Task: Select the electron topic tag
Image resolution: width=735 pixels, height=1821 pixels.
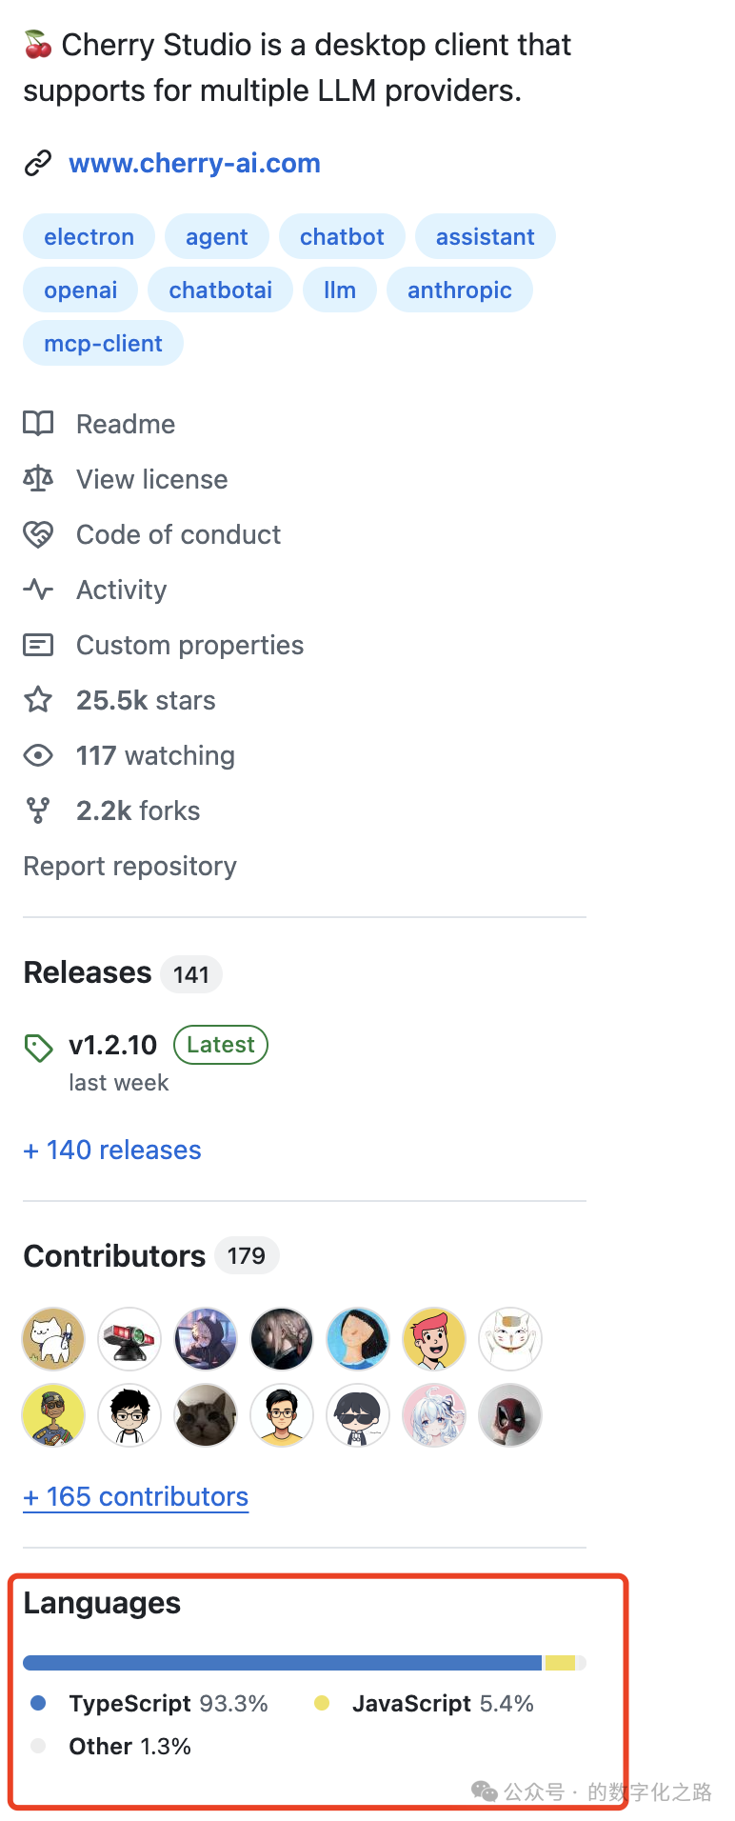Action: point(89,236)
